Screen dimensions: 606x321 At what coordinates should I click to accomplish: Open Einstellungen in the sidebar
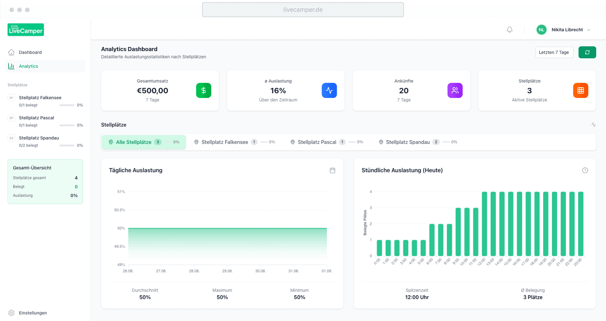point(33,313)
